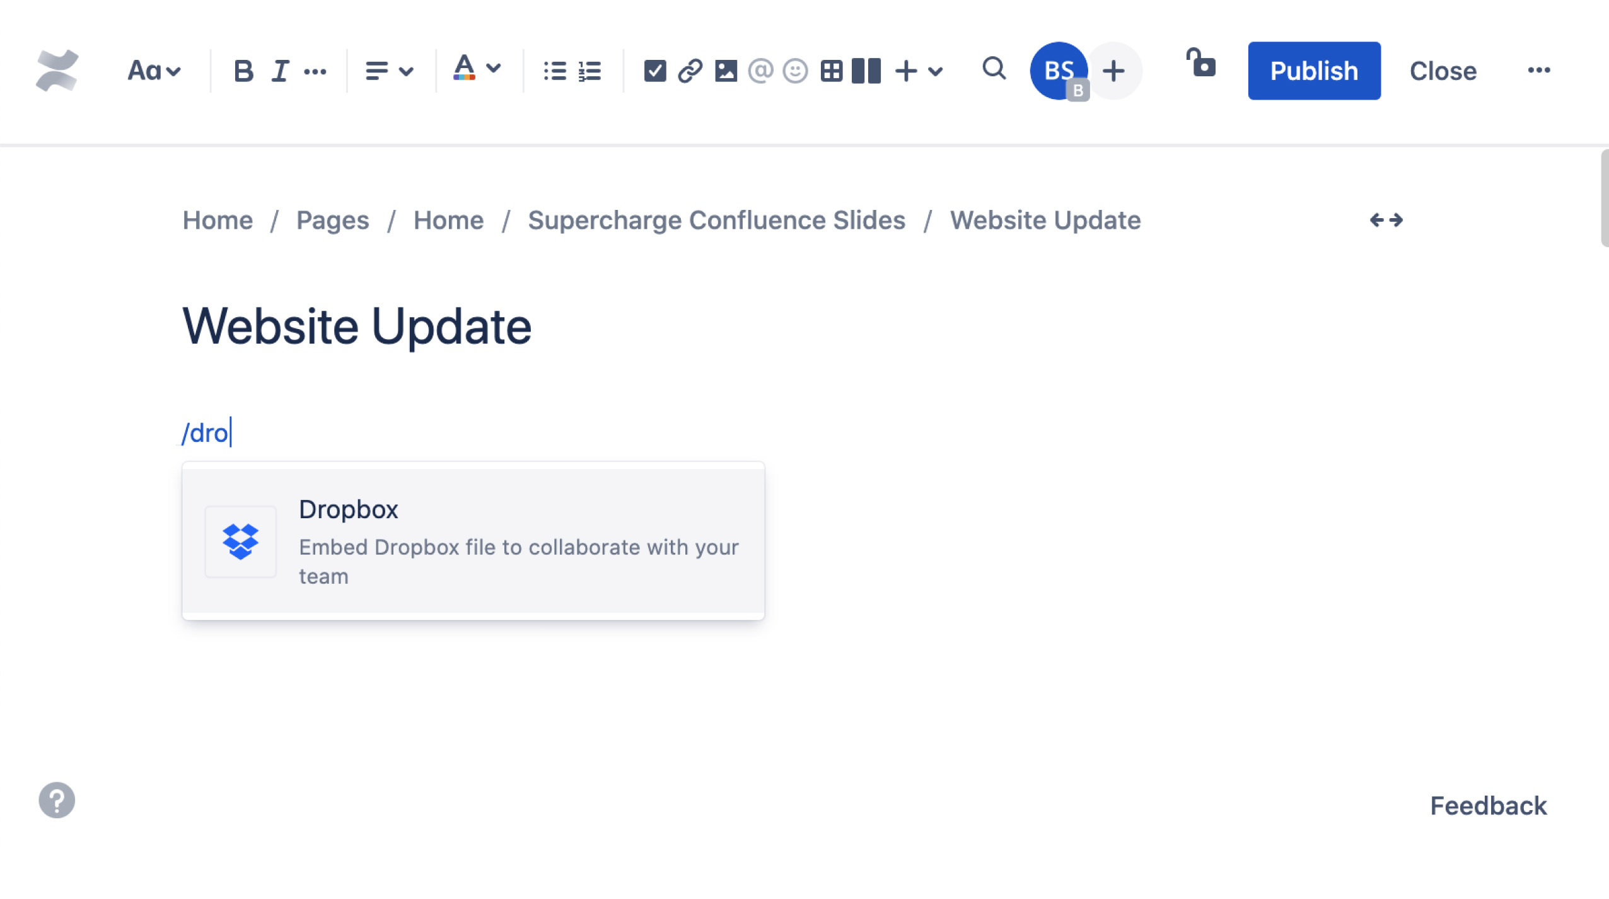Click the checklist insert icon
Viewport: 1609px width, 899px height.
click(653, 71)
